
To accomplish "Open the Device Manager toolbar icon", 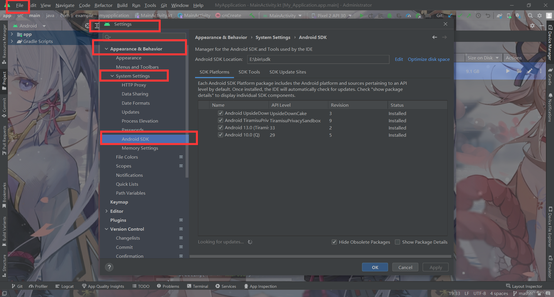I will coord(509,16).
